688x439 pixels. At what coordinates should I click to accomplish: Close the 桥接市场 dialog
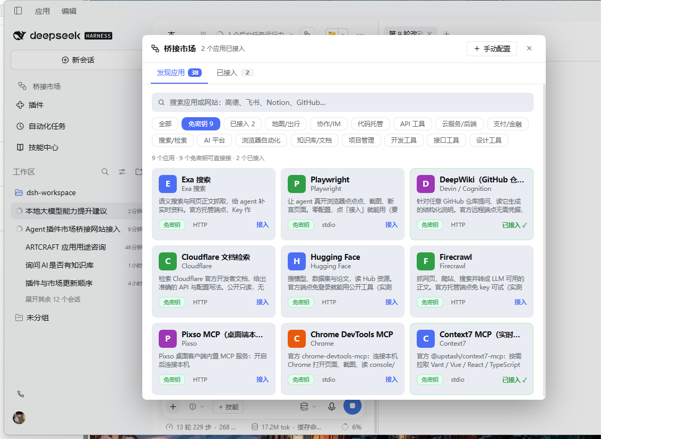[529, 48]
